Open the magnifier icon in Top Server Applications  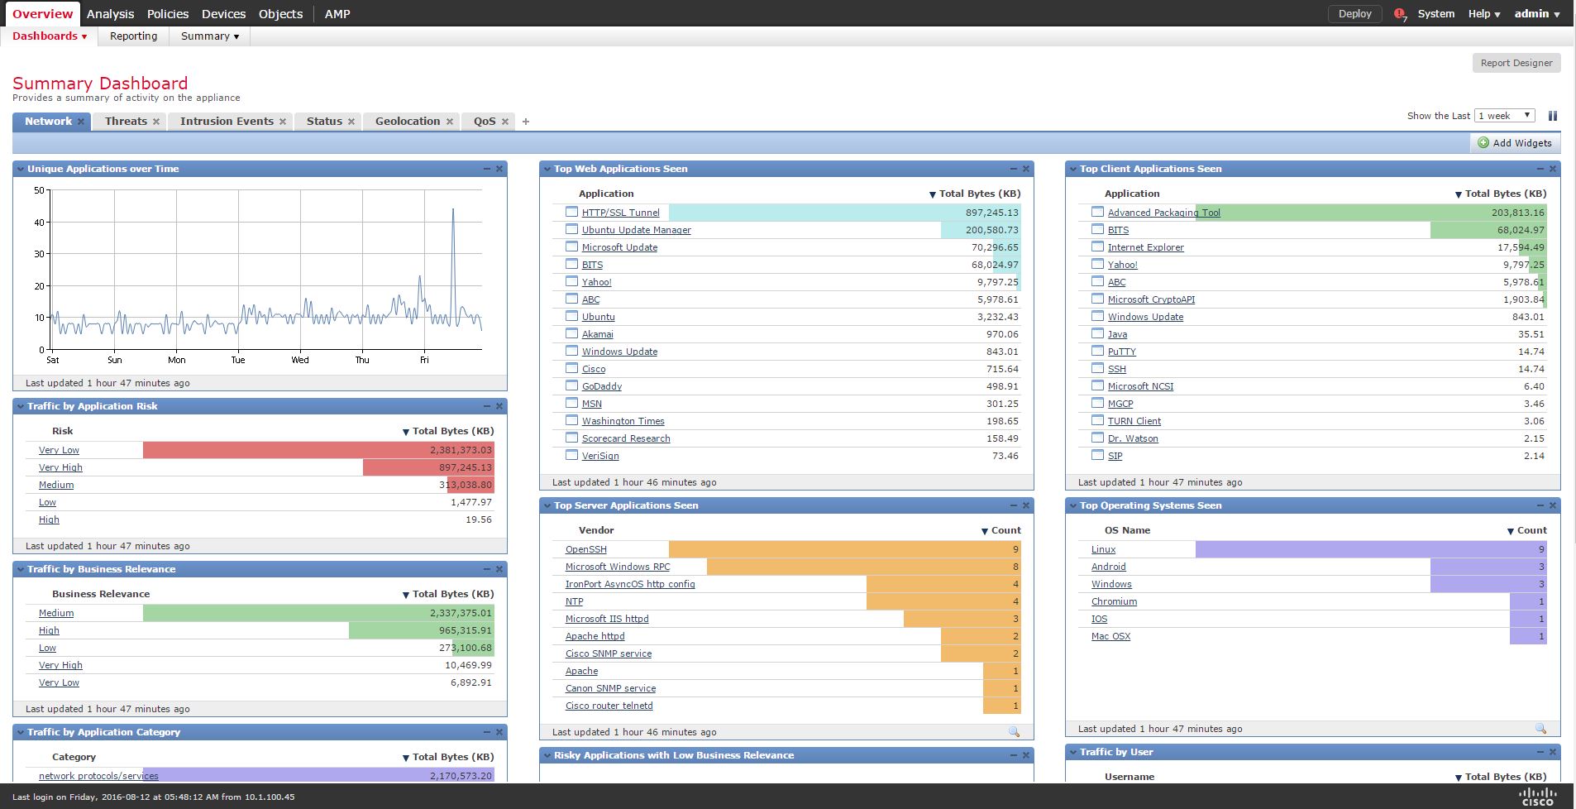pyautogui.click(x=1014, y=732)
